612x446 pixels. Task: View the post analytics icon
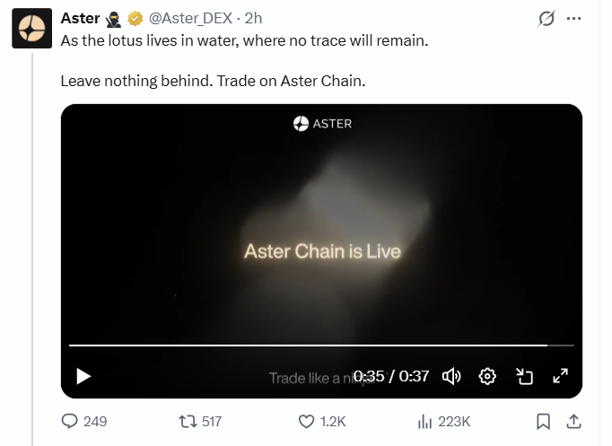(424, 421)
